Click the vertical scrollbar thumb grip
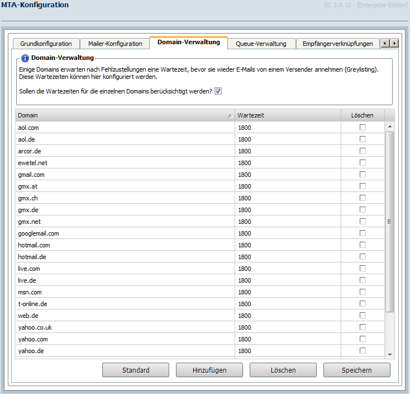Screen dimensions: 410x394 (389, 222)
